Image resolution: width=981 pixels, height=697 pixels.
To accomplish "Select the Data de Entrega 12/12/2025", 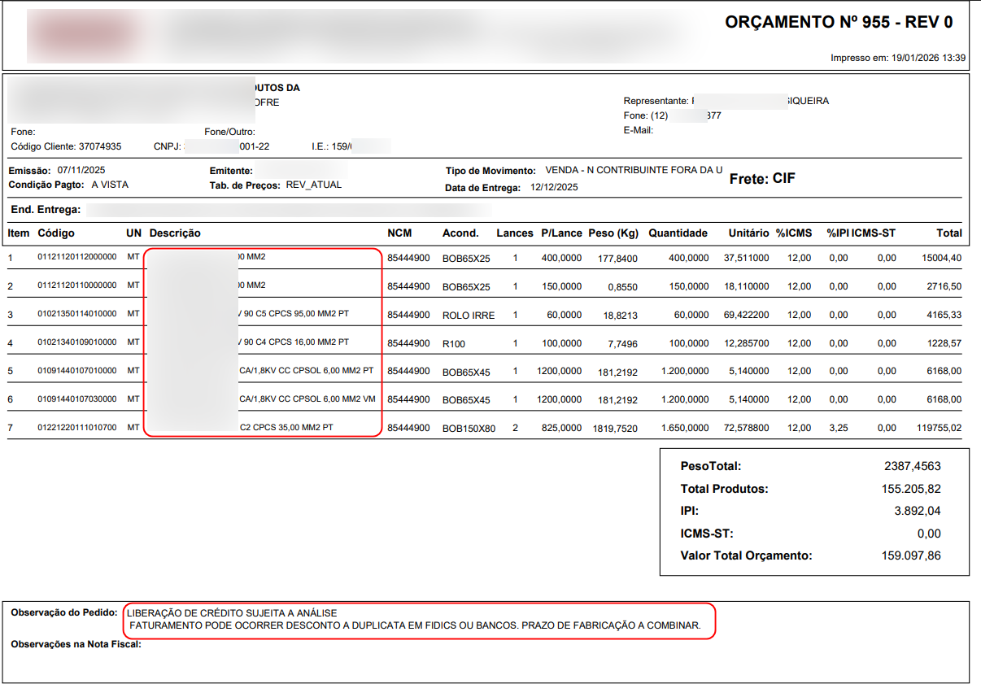I will pos(554,187).
